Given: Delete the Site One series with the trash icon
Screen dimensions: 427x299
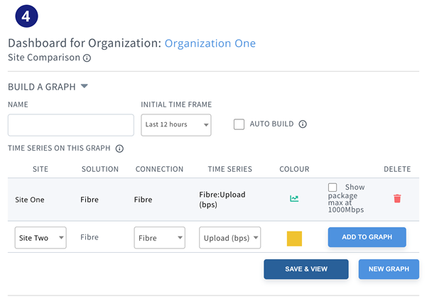Looking at the screenshot, I should tap(397, 199).
